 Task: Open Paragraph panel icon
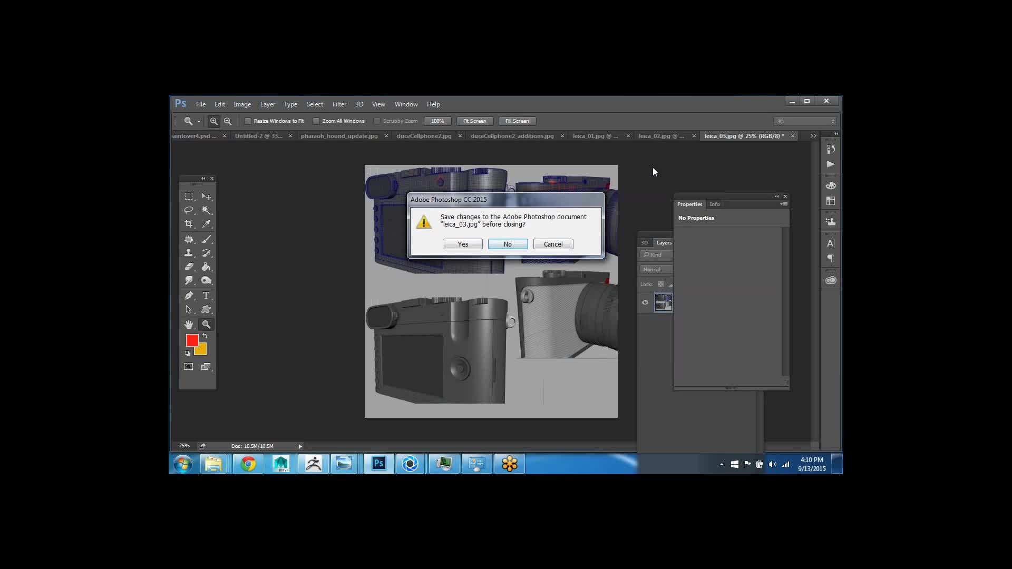[831, 258]
